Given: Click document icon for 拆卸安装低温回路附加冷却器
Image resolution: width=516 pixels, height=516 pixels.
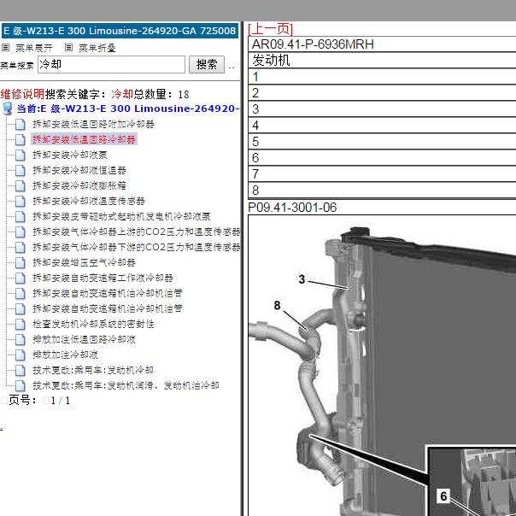Looking at the screenshot, I should pos(21,125).
